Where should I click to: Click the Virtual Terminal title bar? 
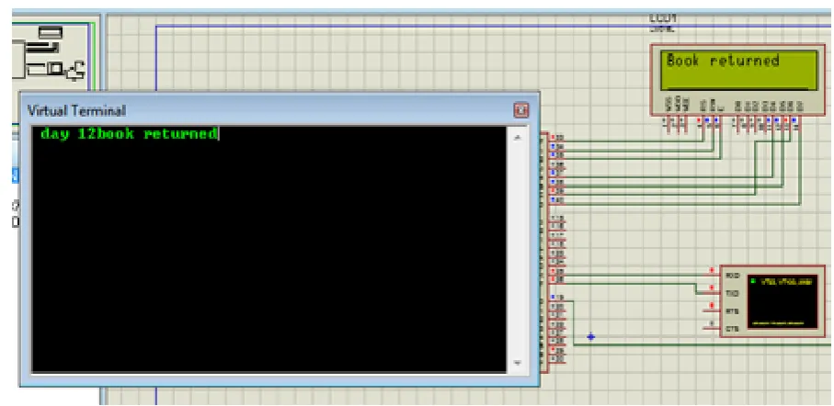[x=280, y=109]
